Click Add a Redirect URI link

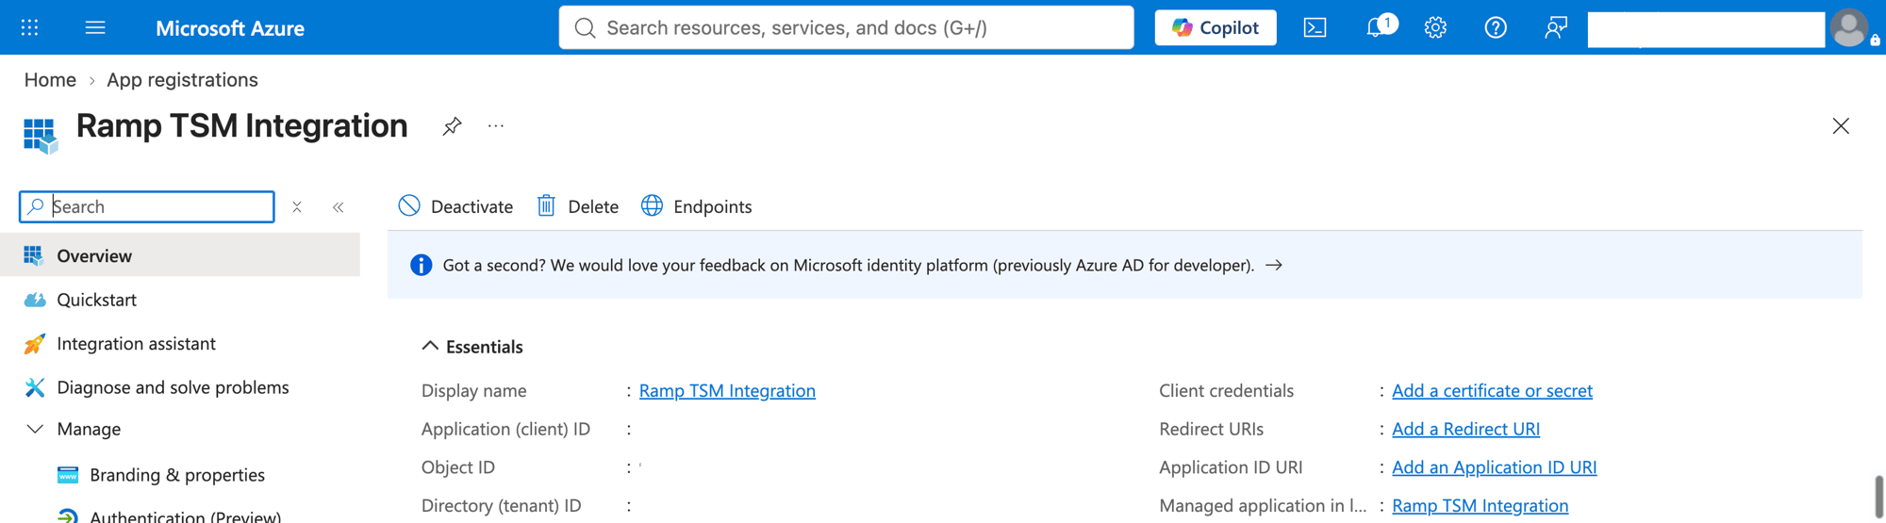(1465, 429)
